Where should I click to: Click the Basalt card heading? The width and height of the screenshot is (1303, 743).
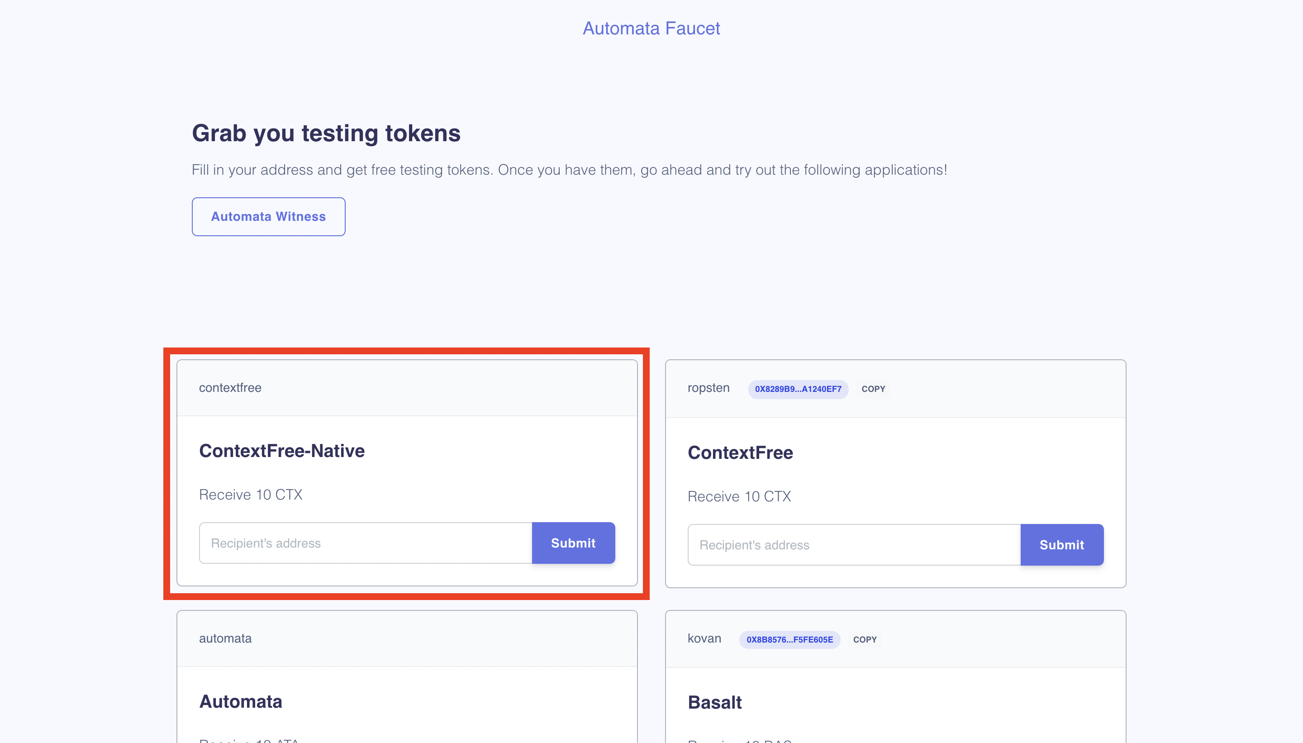714,702
